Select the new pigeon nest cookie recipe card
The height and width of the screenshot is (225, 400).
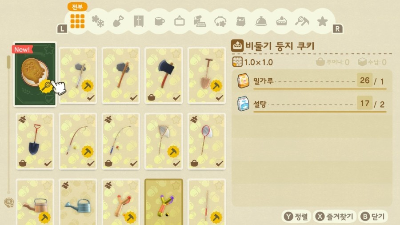coord(35,74)
